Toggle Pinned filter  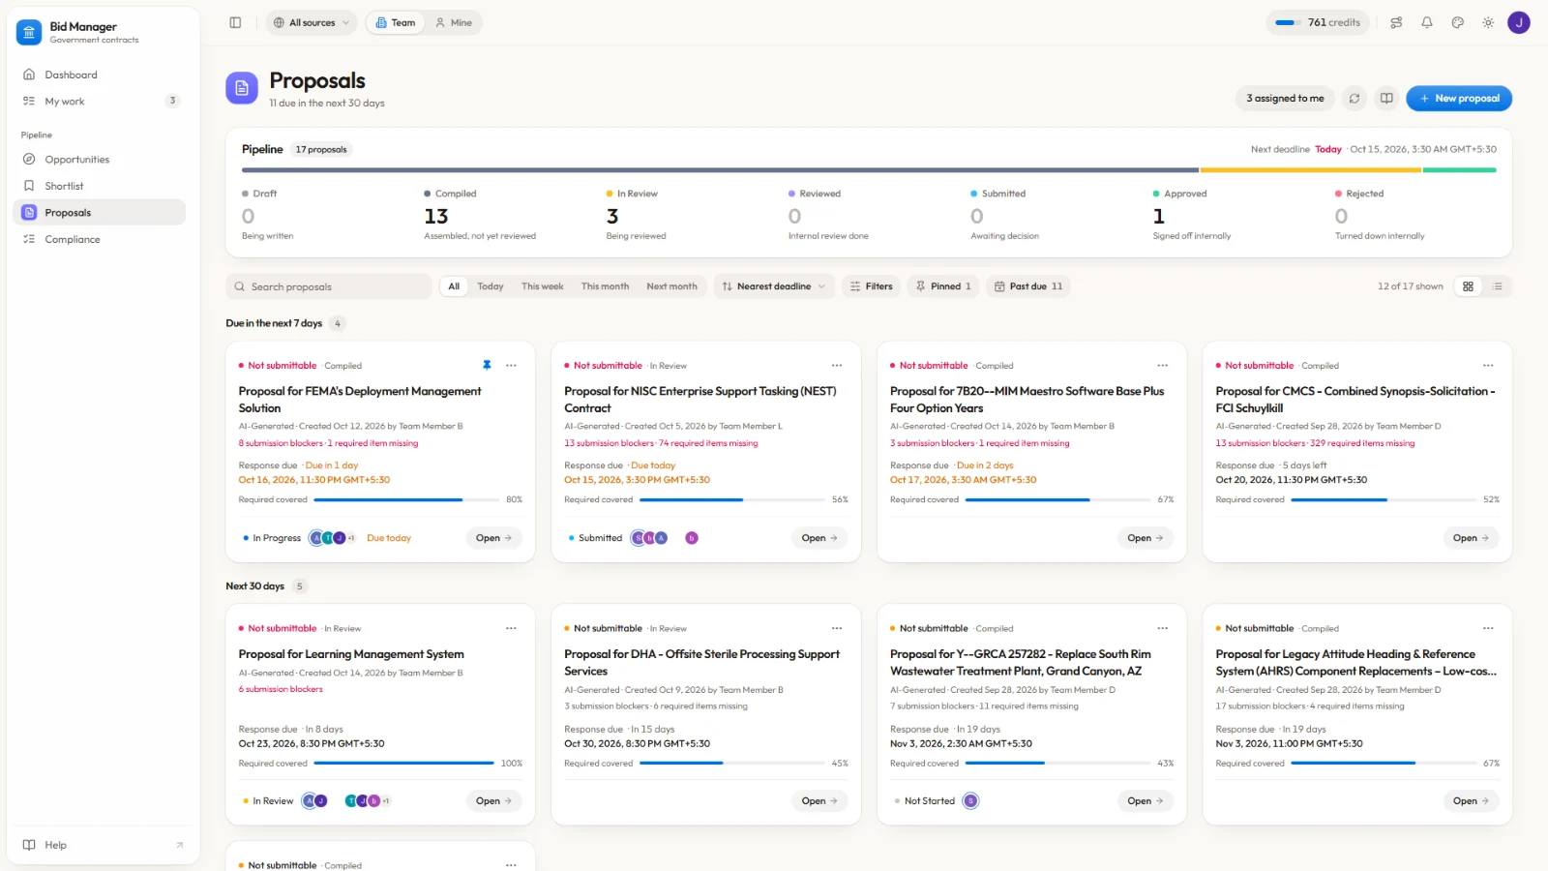[943, 286]
